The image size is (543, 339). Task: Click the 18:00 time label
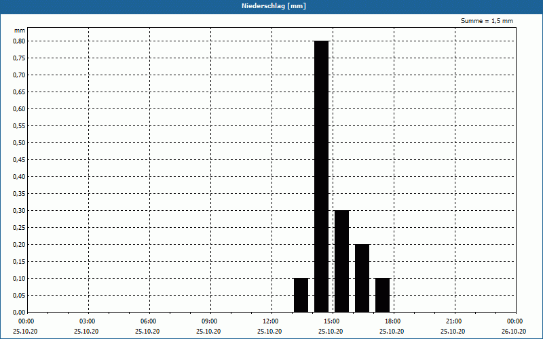pyautogui.click(x=393, y=321)
